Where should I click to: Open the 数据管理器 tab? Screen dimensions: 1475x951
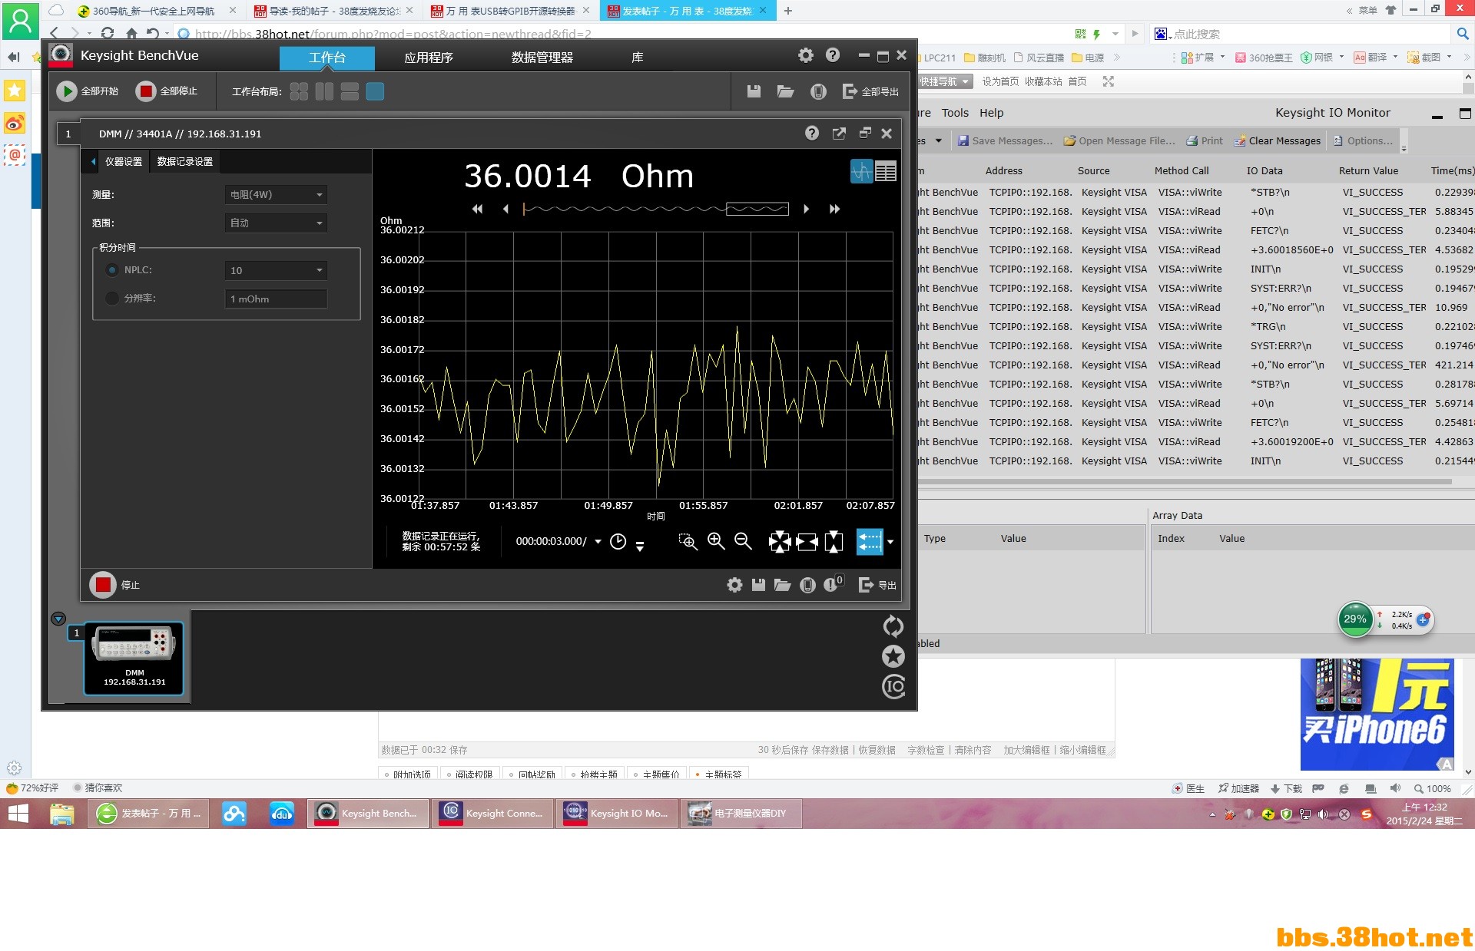542,58
